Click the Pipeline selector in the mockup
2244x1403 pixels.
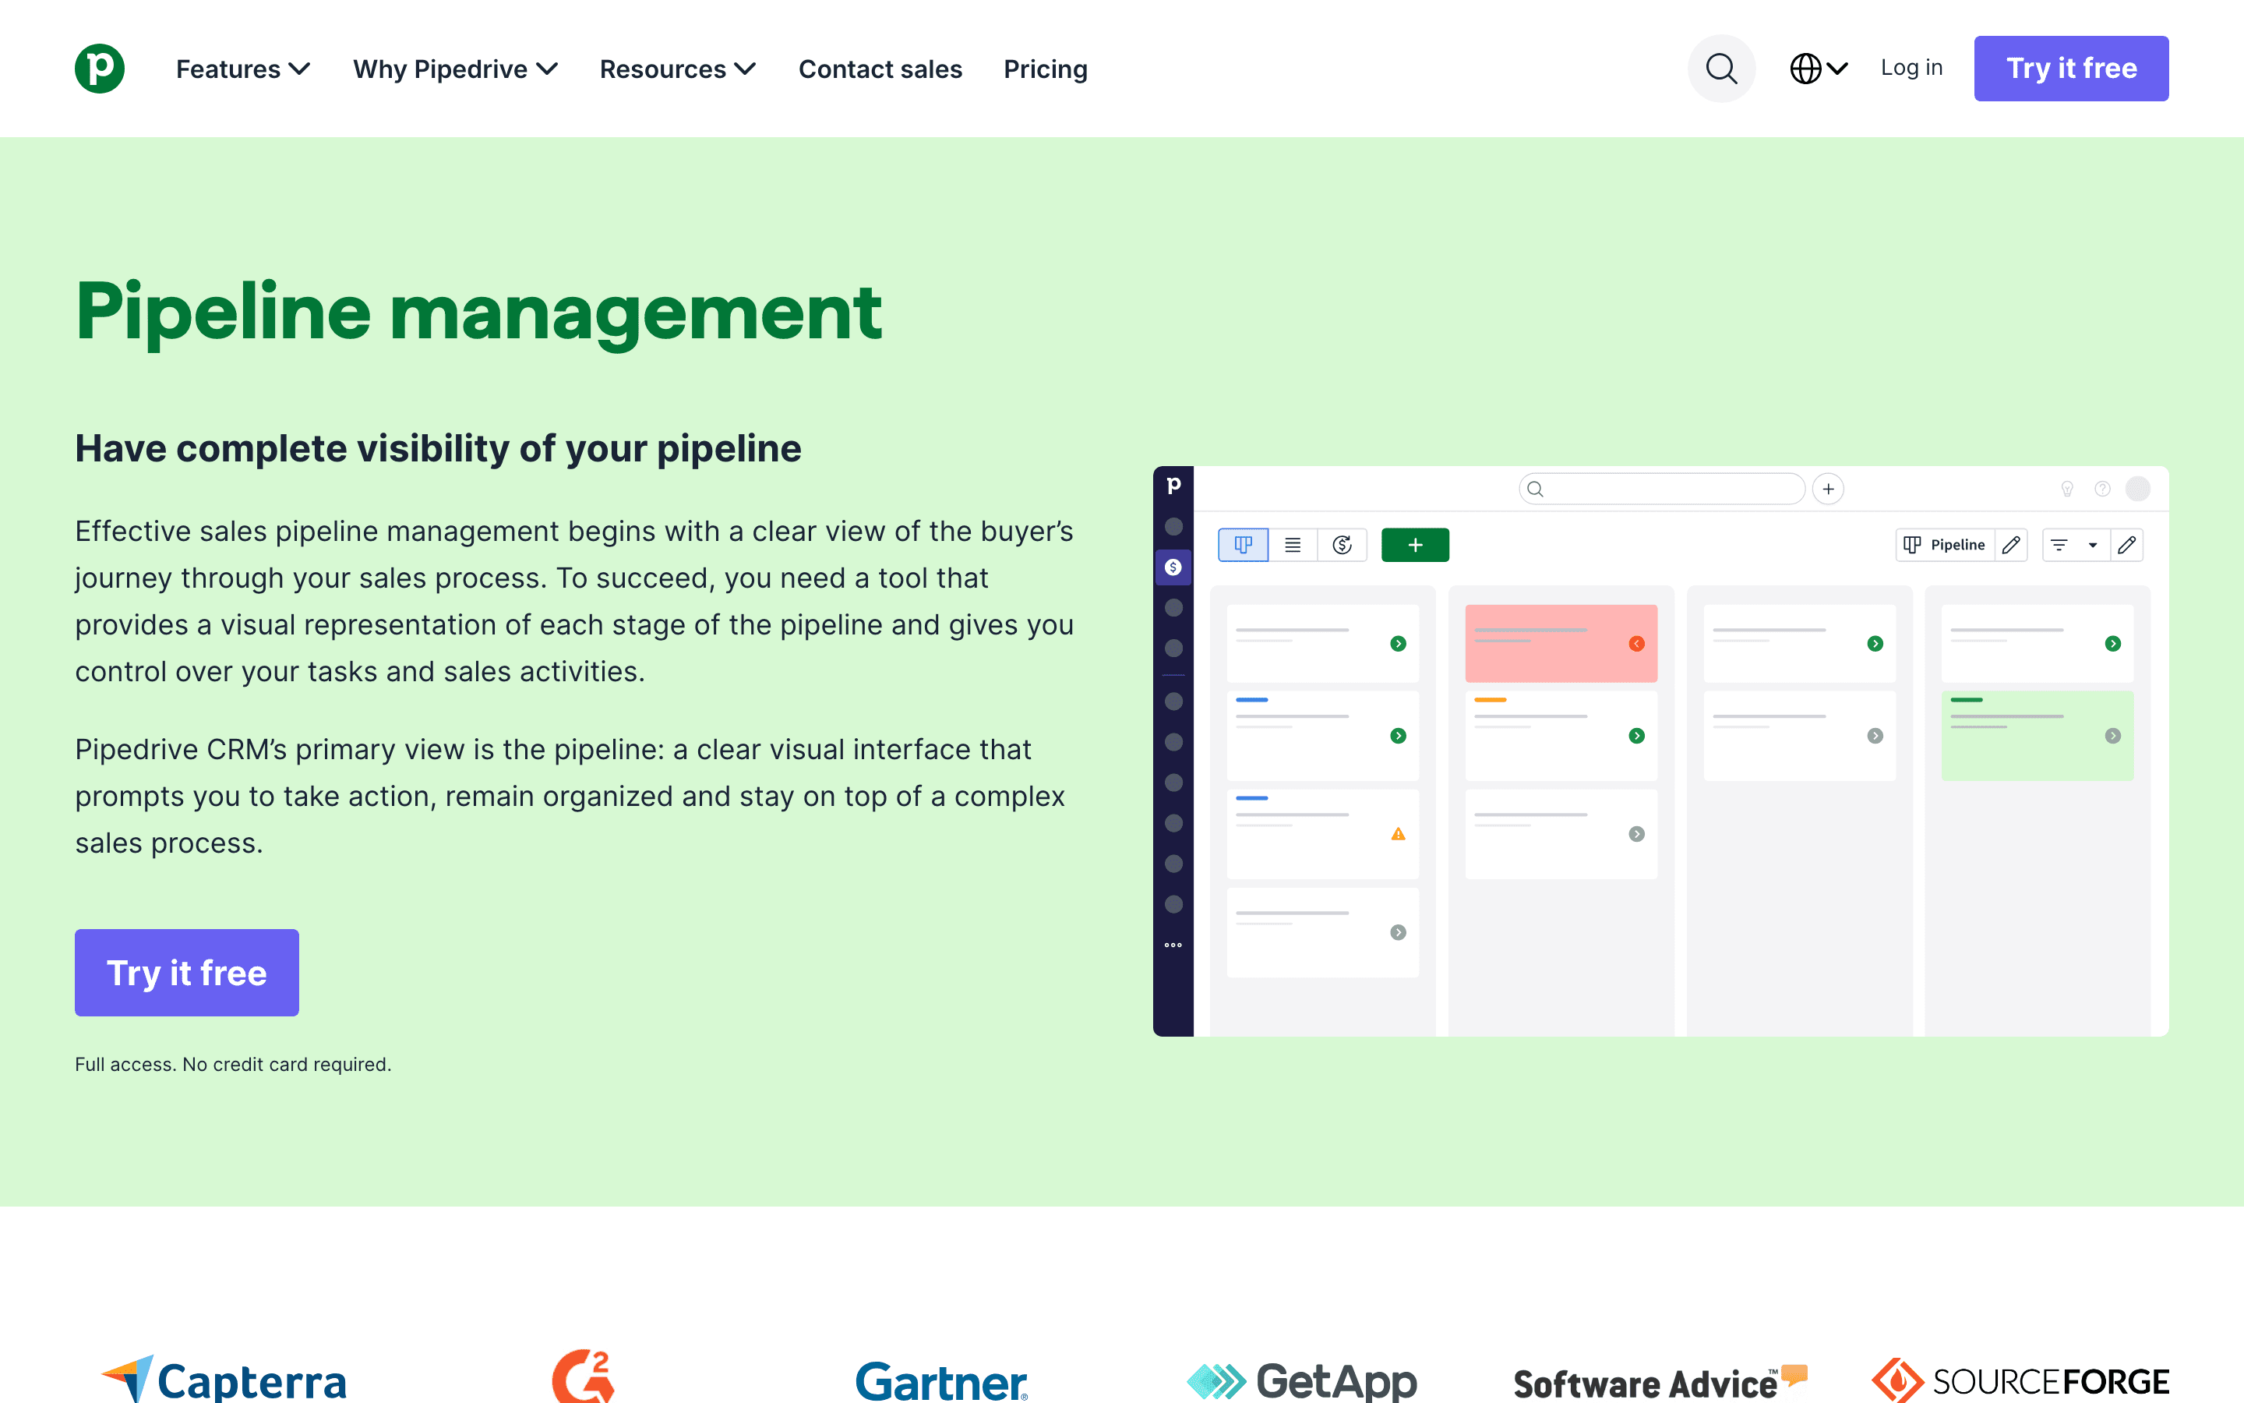[x=1946, y=545]
